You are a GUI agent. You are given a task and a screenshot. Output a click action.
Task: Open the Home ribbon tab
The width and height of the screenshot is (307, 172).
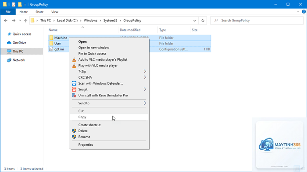pos(24,12)
